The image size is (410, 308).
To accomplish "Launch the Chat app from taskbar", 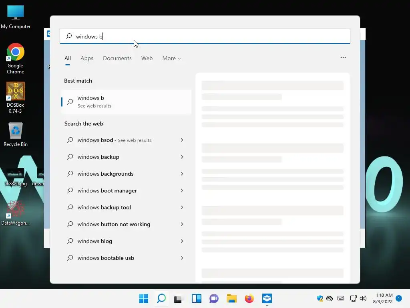I will 214,298.
